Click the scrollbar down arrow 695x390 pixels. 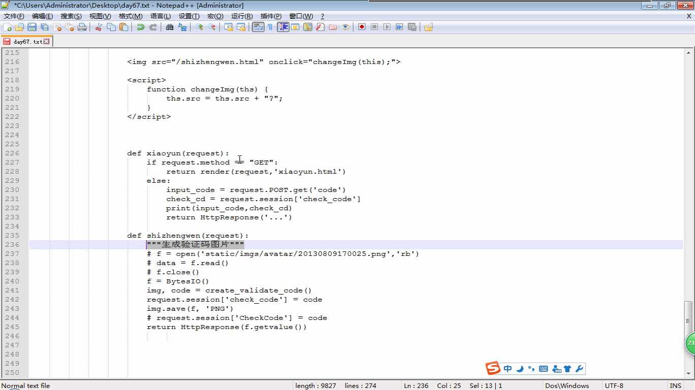[x=689, y=374]
